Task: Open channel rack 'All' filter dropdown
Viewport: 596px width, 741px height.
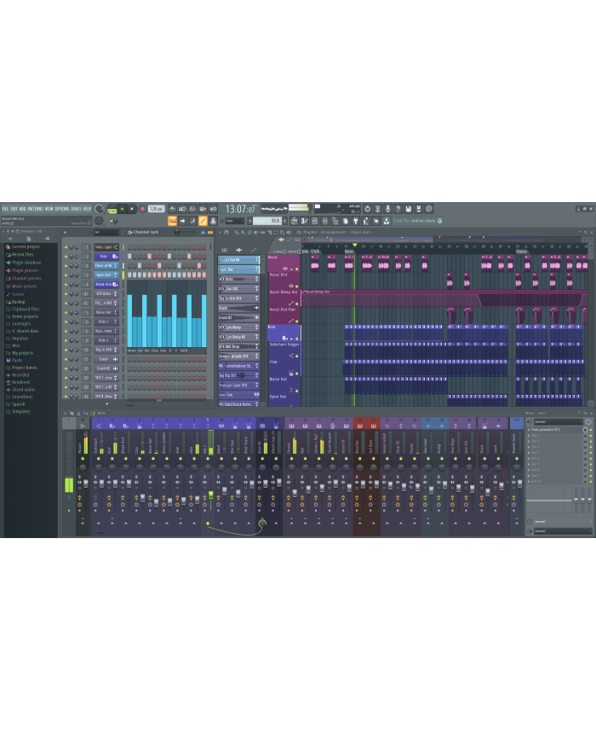Action: coord(106,233)
